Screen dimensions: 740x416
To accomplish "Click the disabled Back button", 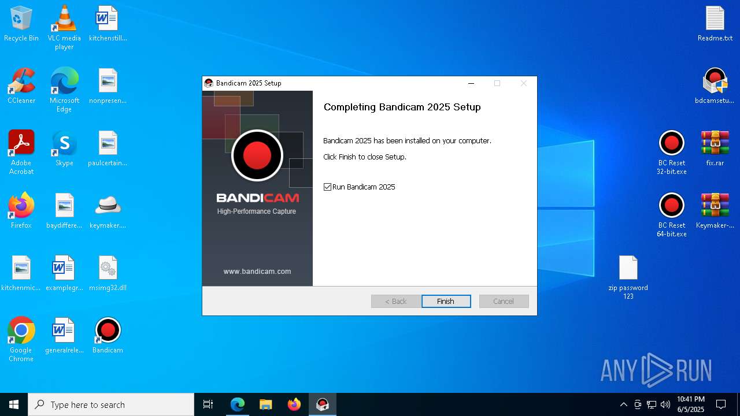I will click(x=396, y=301).
